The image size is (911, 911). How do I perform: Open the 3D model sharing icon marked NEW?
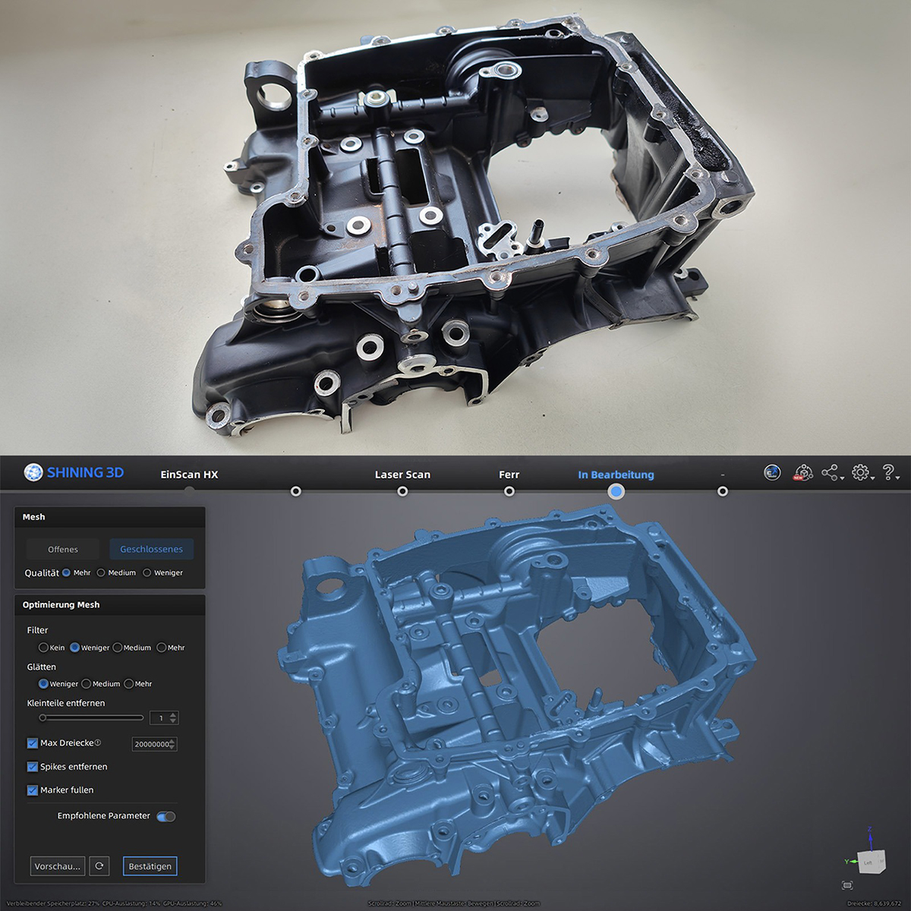tap(802, 473)
